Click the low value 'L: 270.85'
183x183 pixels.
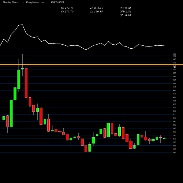click(96, 12)
